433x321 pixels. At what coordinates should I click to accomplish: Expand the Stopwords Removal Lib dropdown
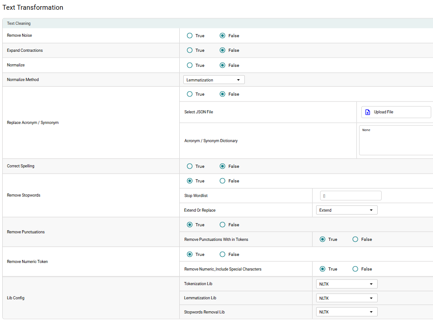347,312
